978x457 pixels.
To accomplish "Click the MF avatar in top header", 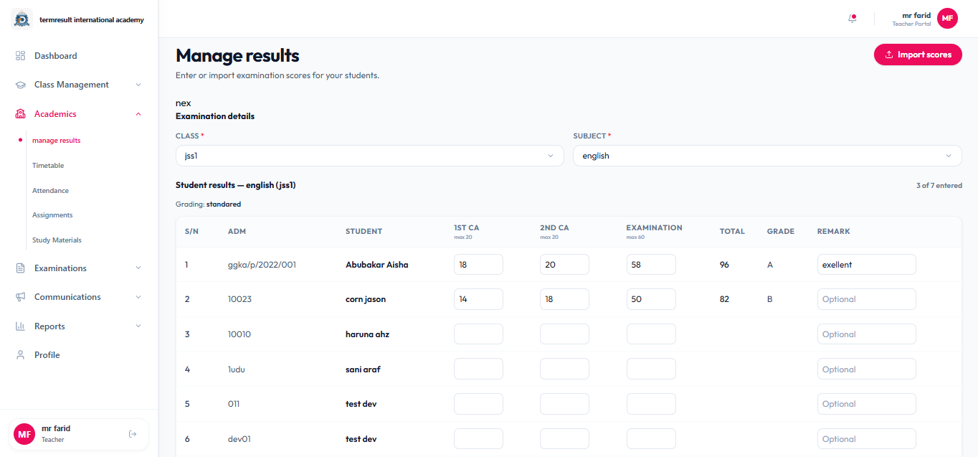I will pyautogui.click(x=947, y=19).
